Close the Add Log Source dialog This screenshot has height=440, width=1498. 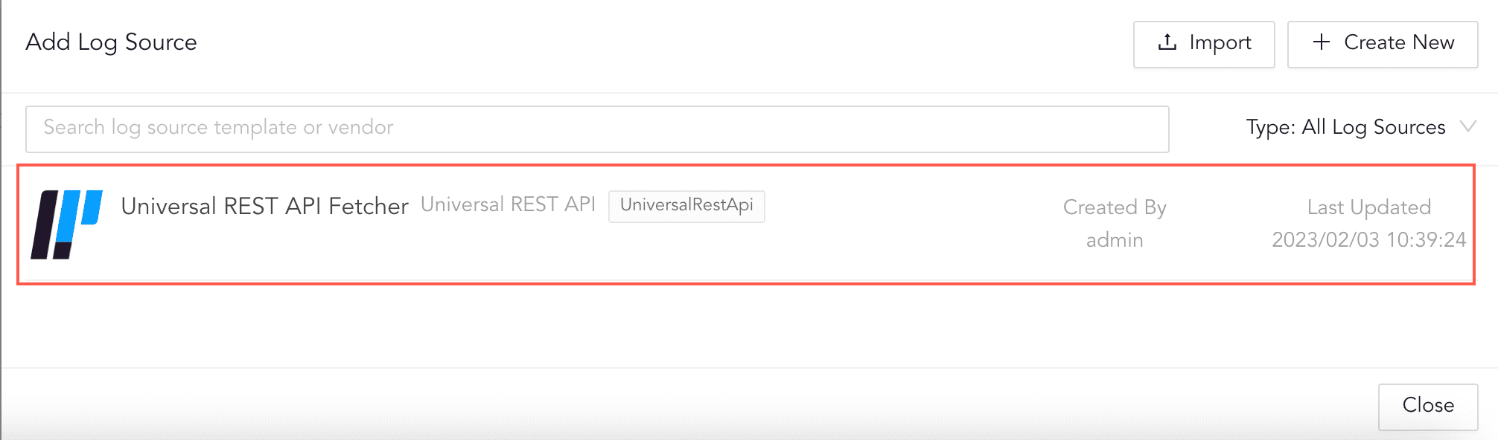click(1427, 406)
